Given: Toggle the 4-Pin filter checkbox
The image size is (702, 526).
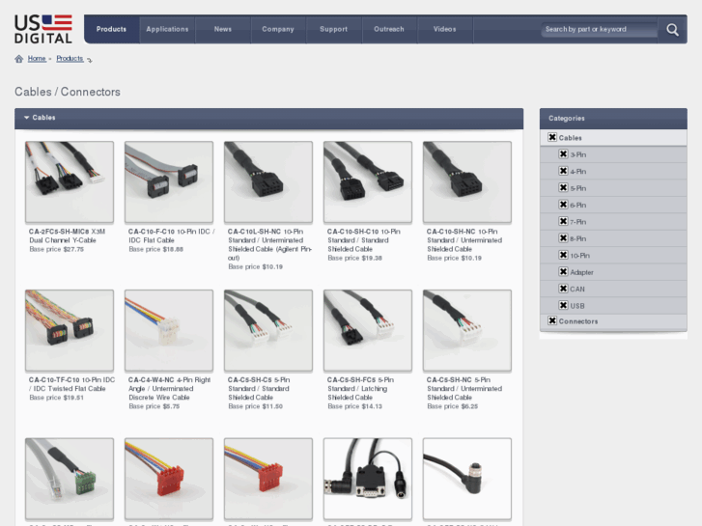Looking at the screenshot, I should click(563, 171).
